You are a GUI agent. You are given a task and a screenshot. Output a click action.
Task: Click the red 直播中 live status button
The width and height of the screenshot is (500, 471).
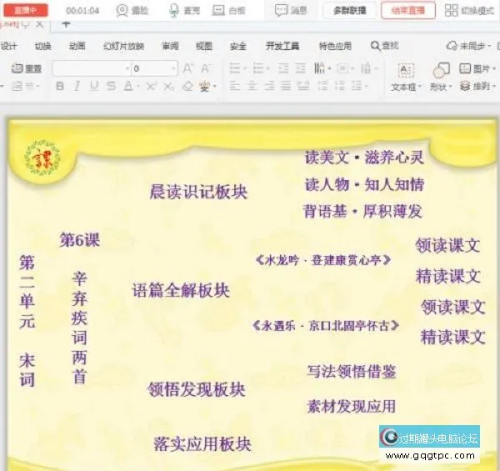(x=26, y=10)
